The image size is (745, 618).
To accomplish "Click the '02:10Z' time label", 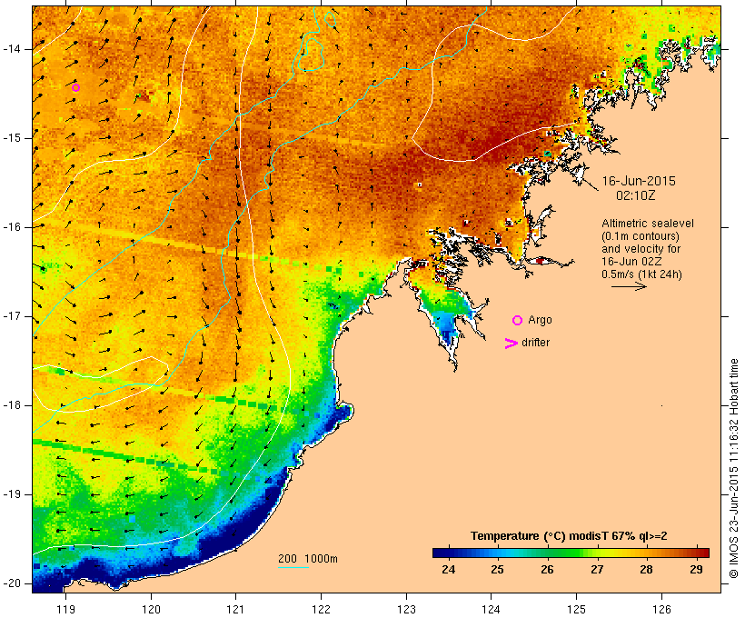I will pos(636,195).
